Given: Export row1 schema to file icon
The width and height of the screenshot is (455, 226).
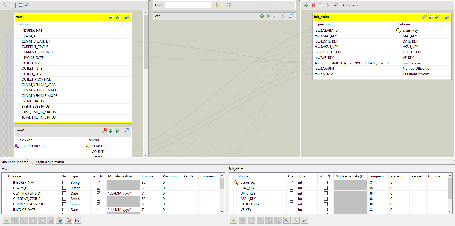Looking at the screenshot, I should click(68, 220).
